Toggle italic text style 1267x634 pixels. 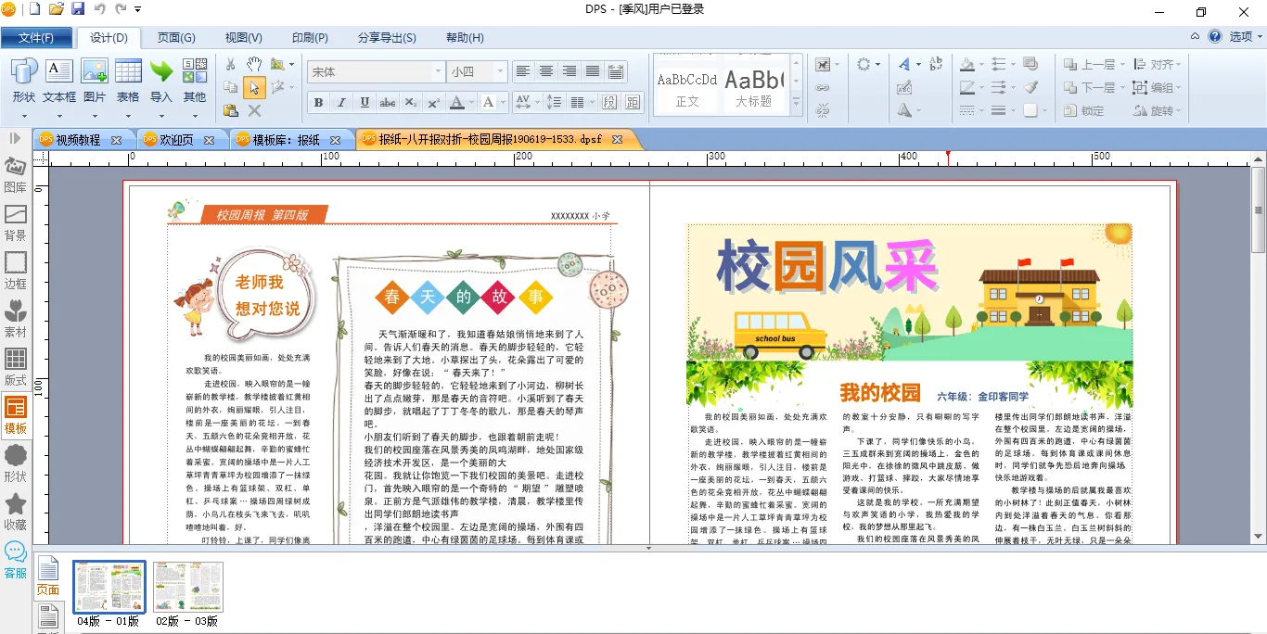341,102
